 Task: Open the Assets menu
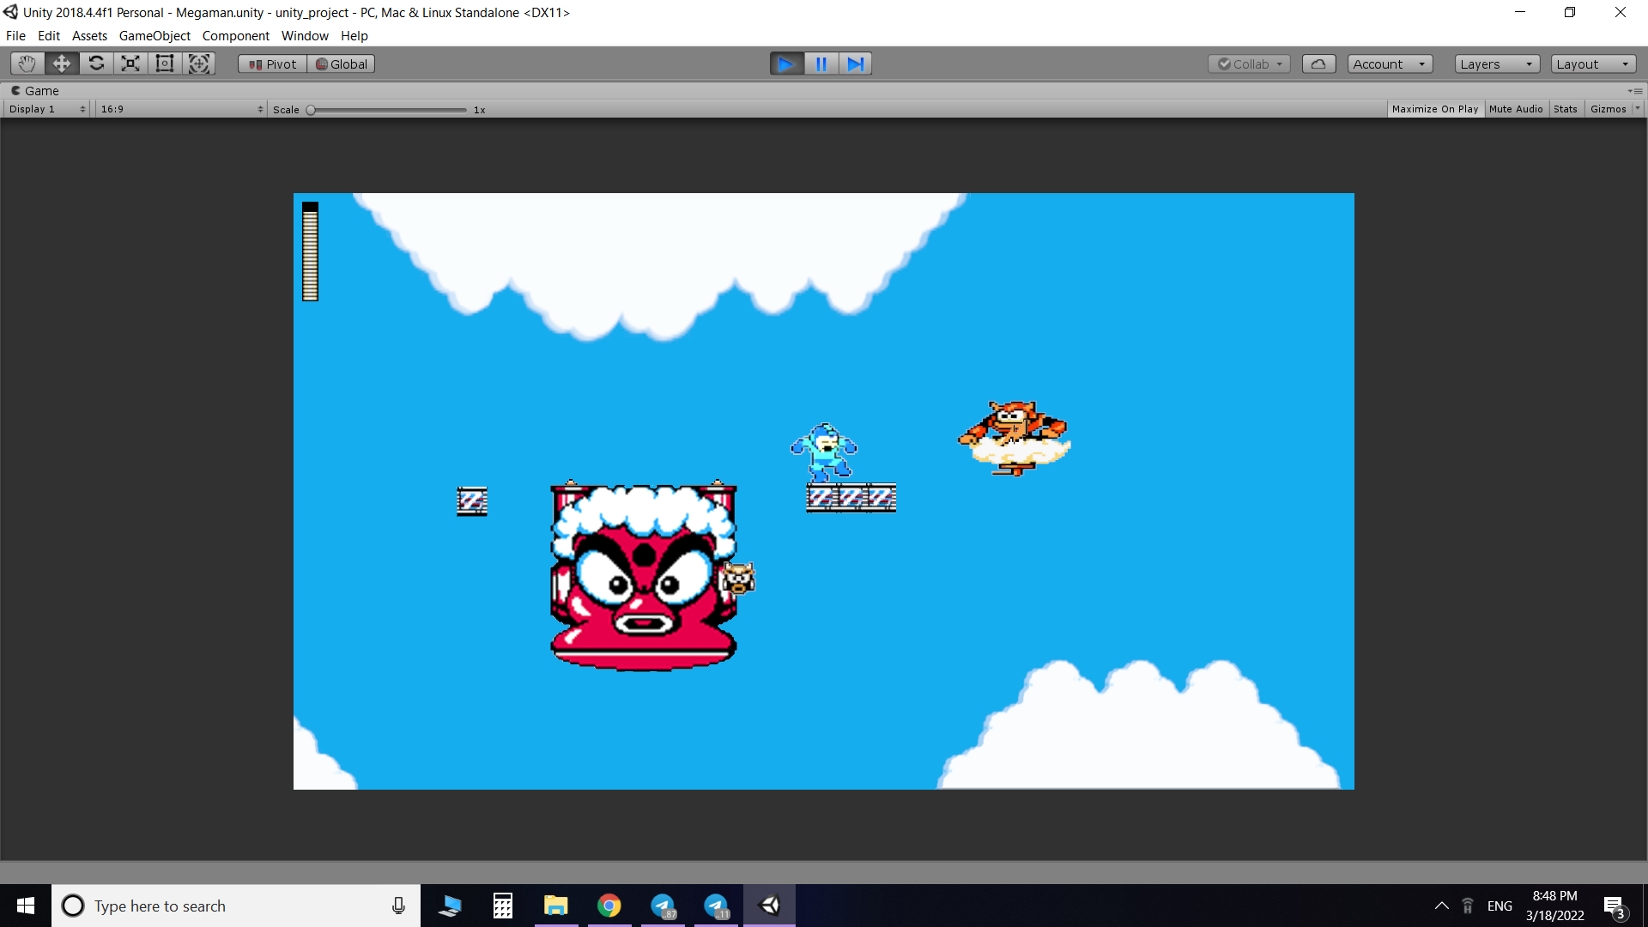(89, 36)
